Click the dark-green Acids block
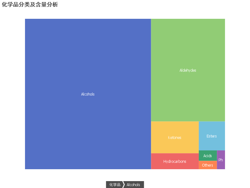This screenshot has height=188, width=250. pos(208,155)
